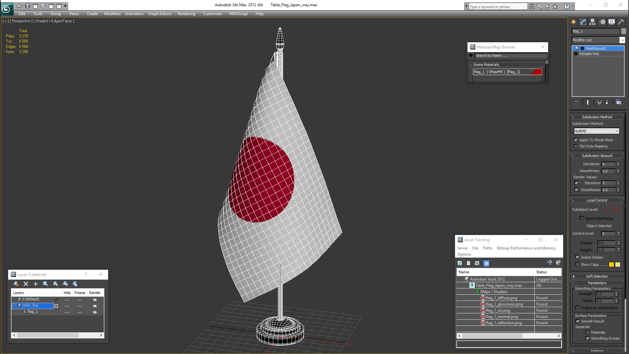Expand the Editable Poly plus box
Viewport: 629px width, 354px height.
coord(576,54)
